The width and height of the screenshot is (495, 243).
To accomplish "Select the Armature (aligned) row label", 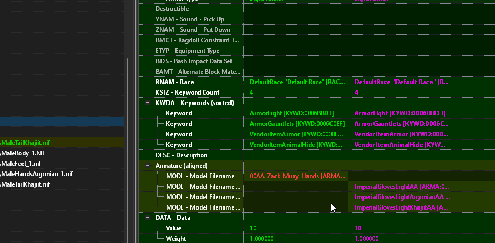I will 182,166.
